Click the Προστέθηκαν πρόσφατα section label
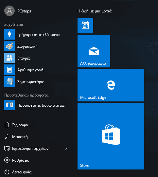Viewport: 158px width, 177px height. 26,95
